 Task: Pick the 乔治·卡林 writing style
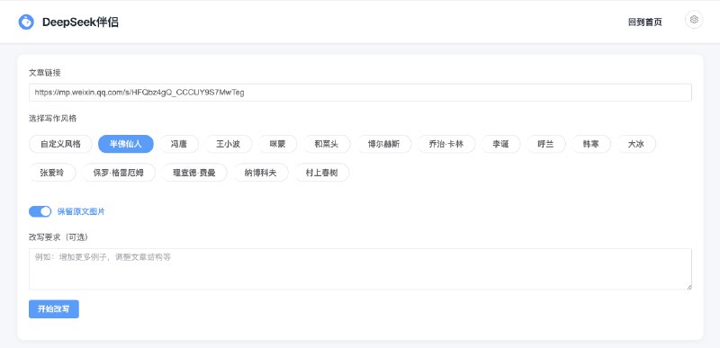(446, 144)
